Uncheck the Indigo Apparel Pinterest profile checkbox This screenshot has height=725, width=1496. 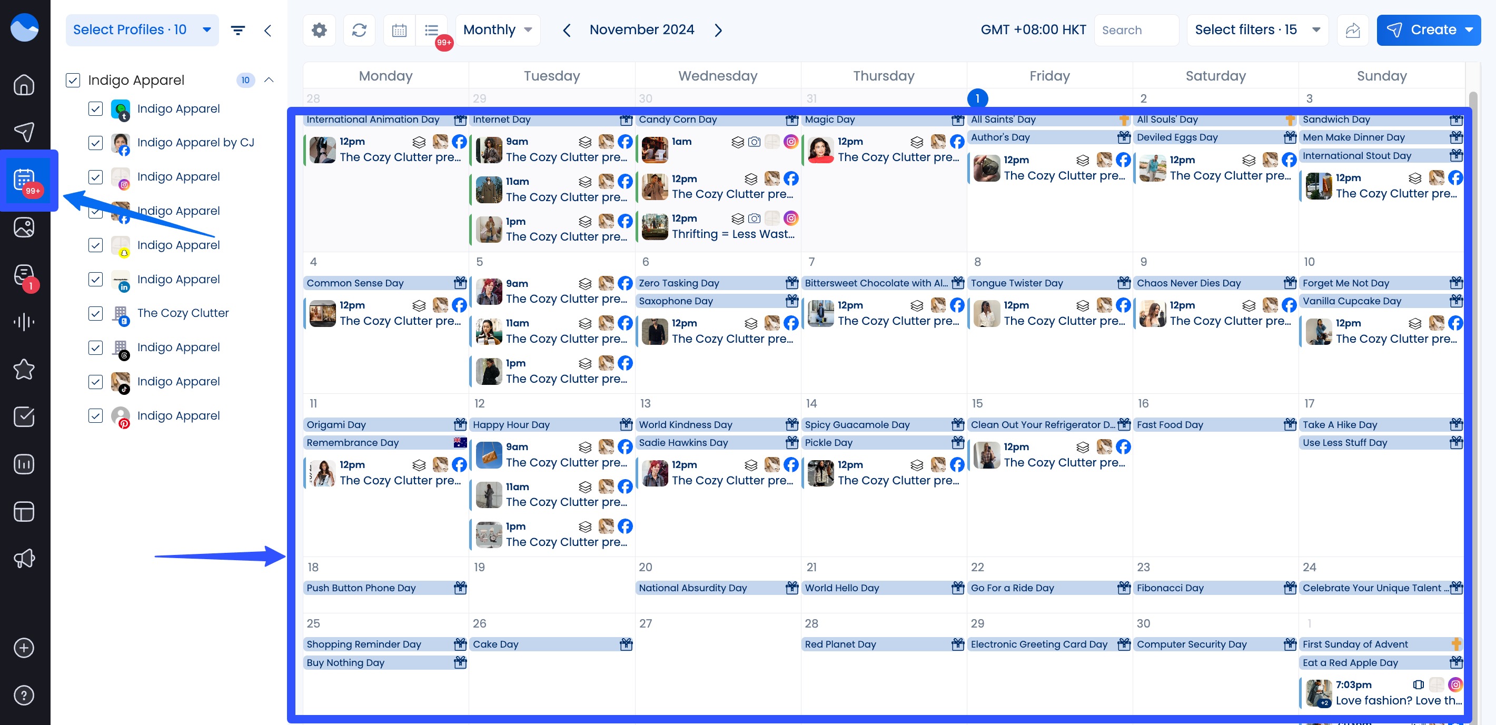coord(96,415)
